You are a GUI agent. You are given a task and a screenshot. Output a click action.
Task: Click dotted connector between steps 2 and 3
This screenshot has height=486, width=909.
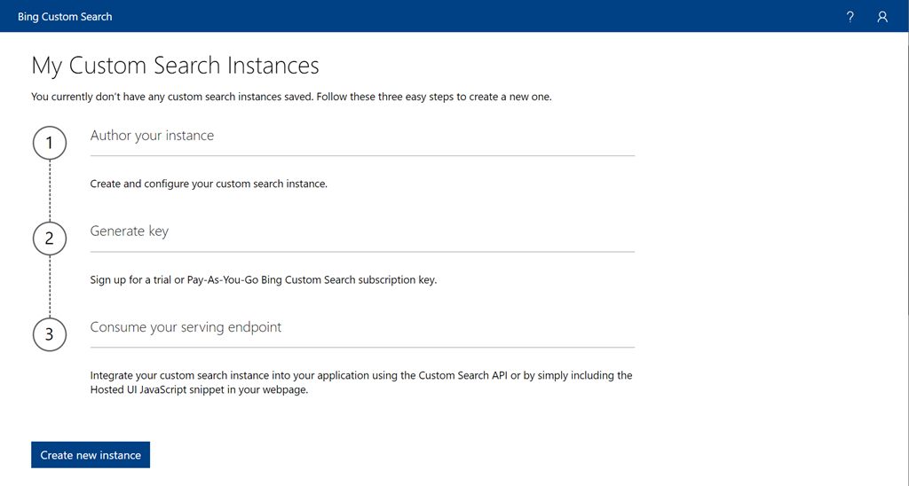50,286
